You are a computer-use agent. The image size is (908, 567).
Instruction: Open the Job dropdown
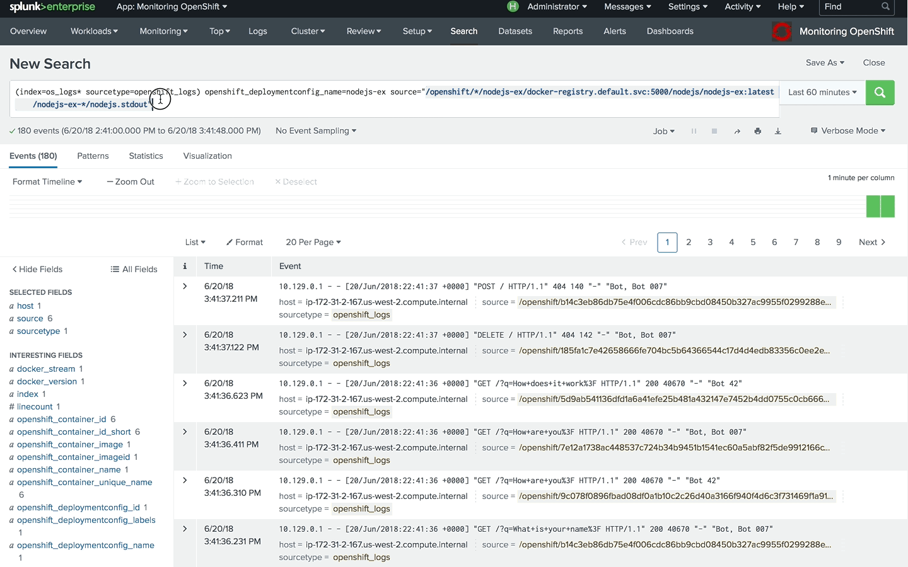[x=663, y=131]
